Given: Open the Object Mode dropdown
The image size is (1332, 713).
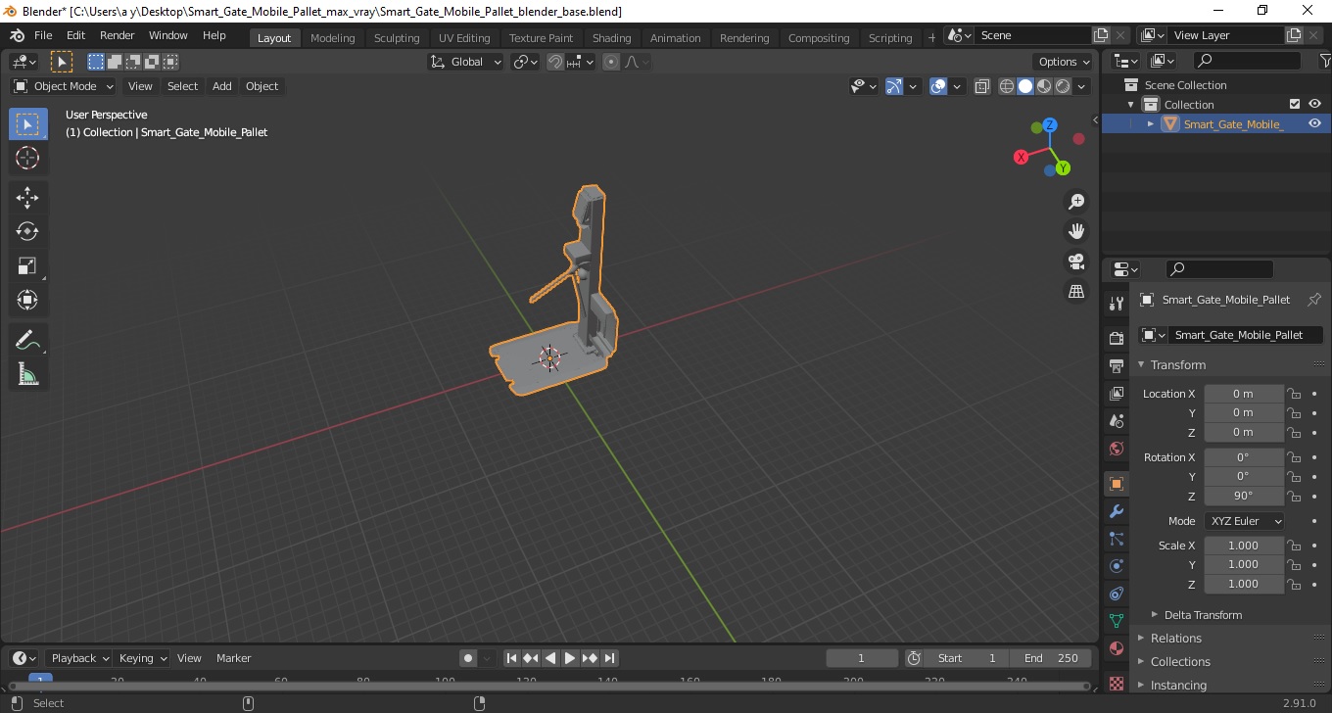Looking at the screenshot, I should (x=63, y=86).
